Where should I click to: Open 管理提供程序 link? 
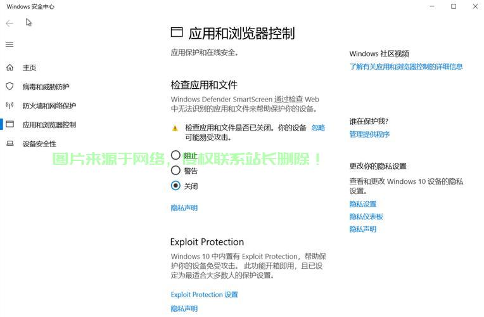pyautogui.click(x=369, y=134)
